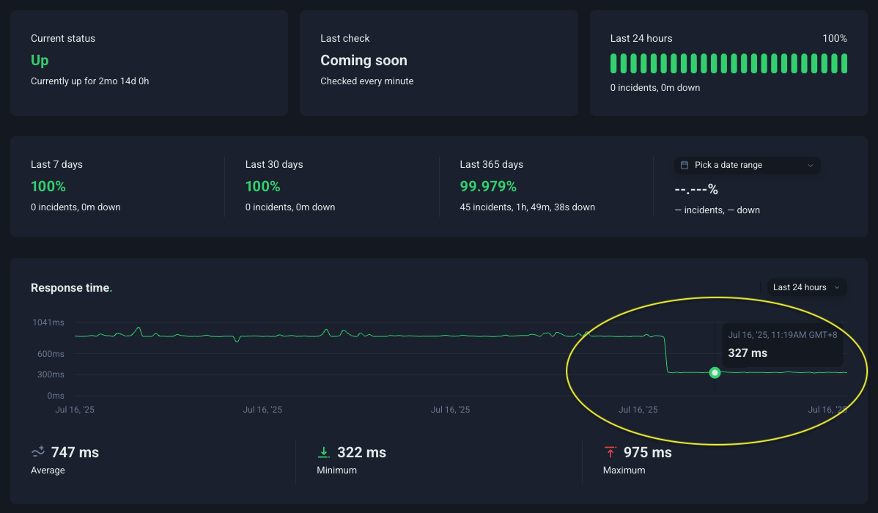This screenshot has height=513, width=878.
Task: Click the Coming soon last check text
Action: [x=364, y=61]
